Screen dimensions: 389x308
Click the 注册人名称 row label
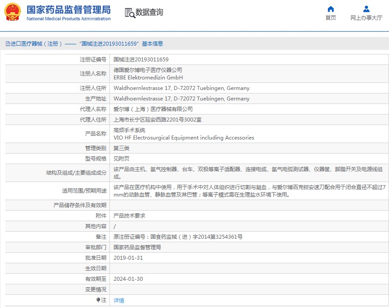[93, 74]
